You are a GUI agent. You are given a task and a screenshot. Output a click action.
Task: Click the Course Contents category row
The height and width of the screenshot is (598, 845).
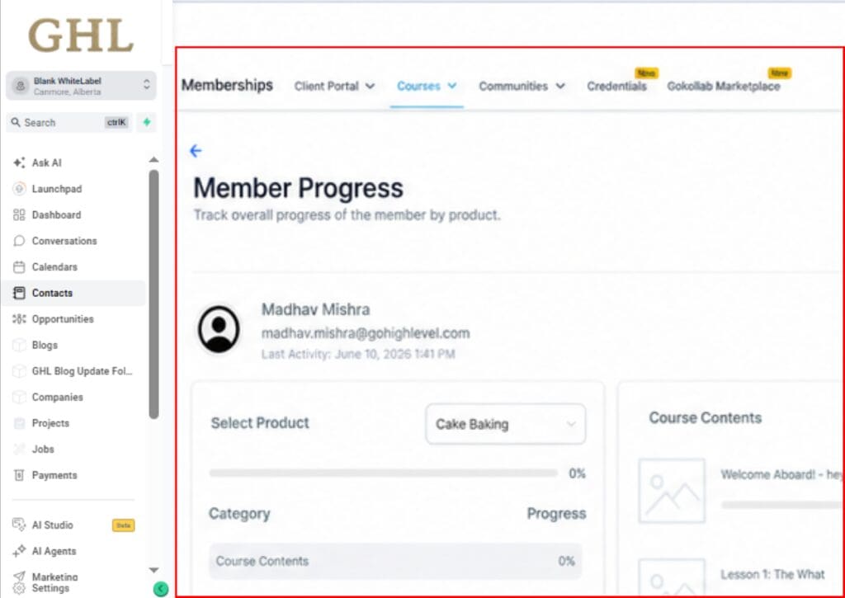click(x=395, y=561)
